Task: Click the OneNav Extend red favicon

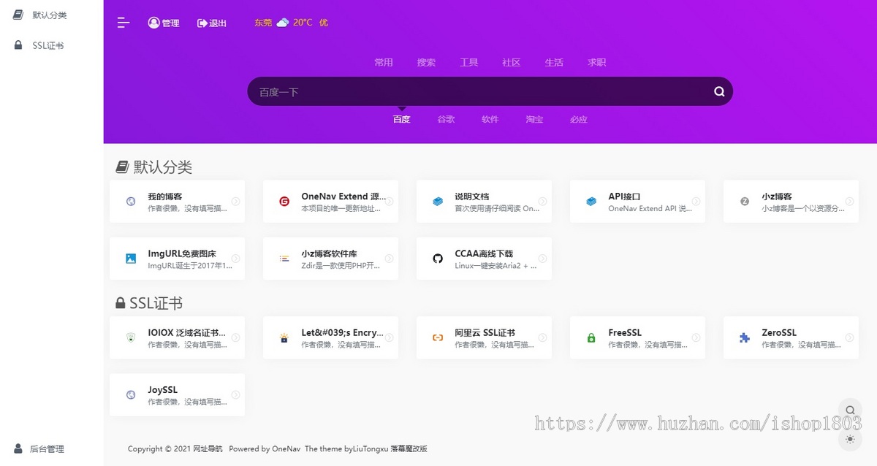Action: (x=284, y=202)
